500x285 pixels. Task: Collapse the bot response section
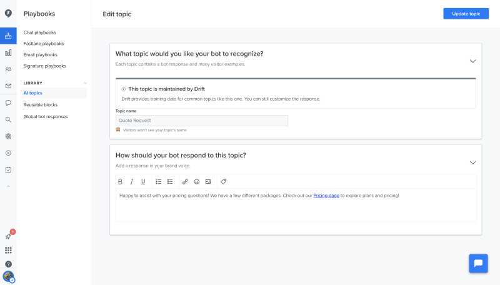coord(472,162)
